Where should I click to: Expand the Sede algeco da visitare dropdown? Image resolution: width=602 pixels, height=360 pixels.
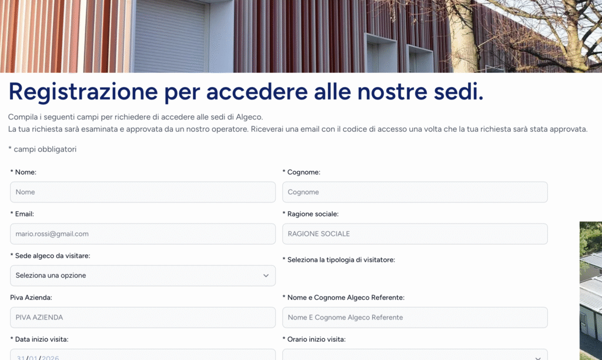click(x=143, y=275)
